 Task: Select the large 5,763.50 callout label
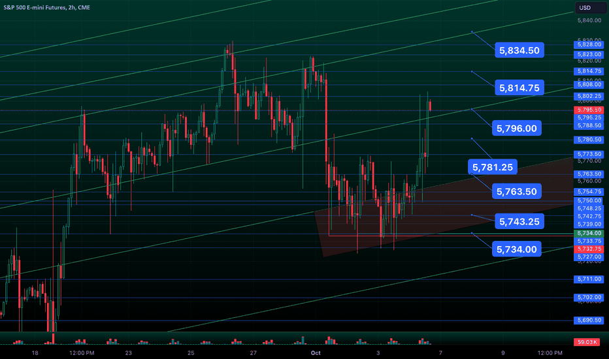coord(517,192)
